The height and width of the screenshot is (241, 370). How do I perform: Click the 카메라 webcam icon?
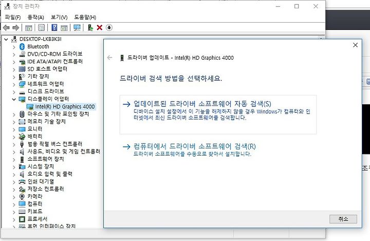22,197
